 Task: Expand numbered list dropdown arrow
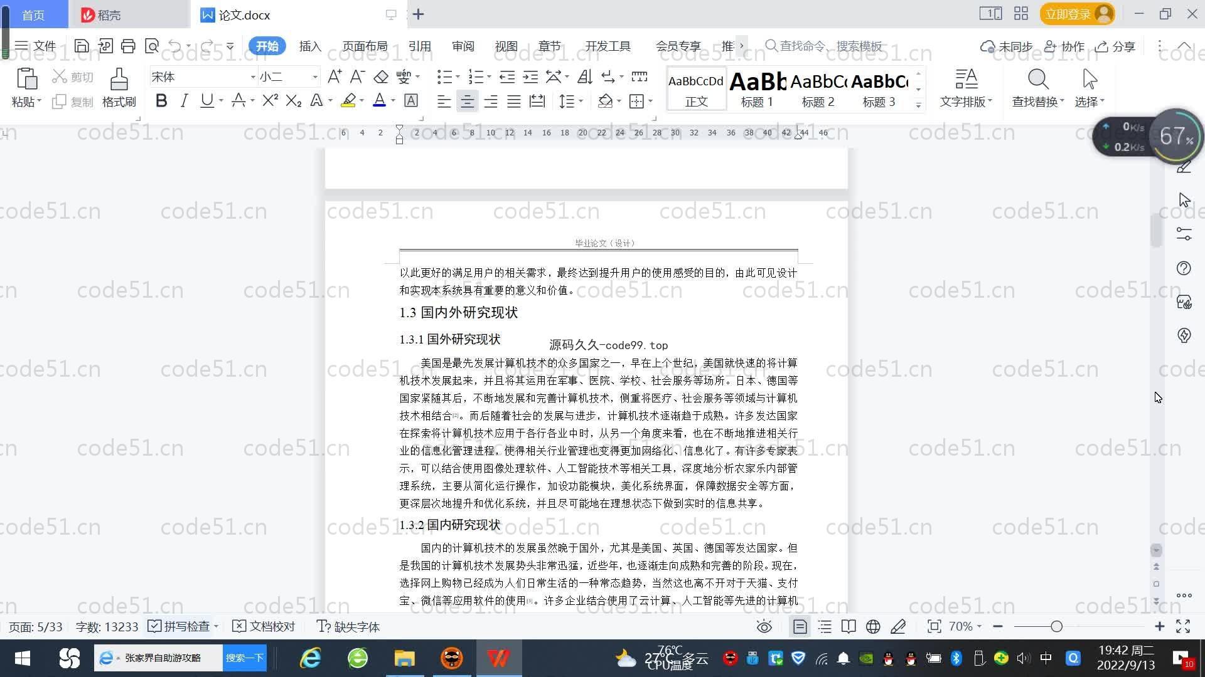pos(489,77)
